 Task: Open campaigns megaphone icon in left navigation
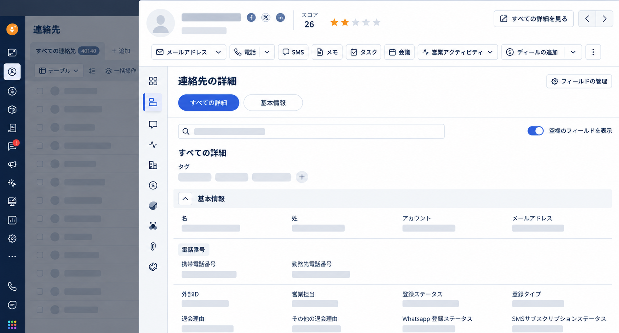click(x=12, y=165)
